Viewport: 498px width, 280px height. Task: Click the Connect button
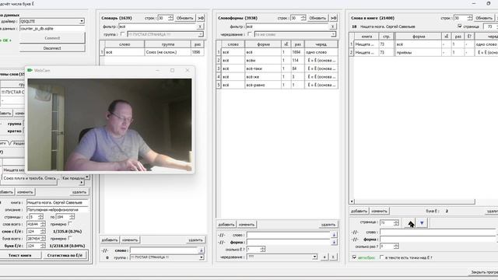(x=52, y=38)
